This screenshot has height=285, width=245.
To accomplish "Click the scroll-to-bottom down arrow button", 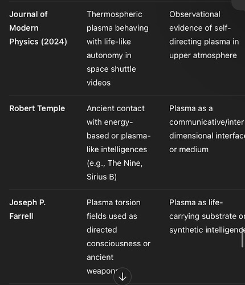I will 122,276.
